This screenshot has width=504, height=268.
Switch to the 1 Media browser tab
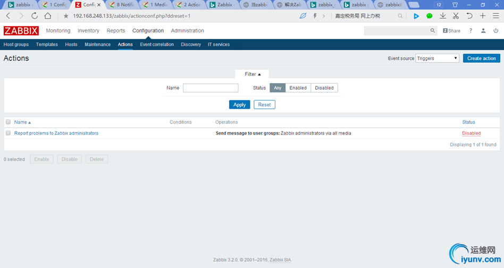point(156,5)
